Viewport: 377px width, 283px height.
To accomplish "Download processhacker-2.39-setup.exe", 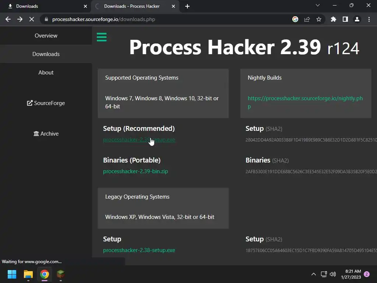I will pyautogui.click(x=139, y=140).
